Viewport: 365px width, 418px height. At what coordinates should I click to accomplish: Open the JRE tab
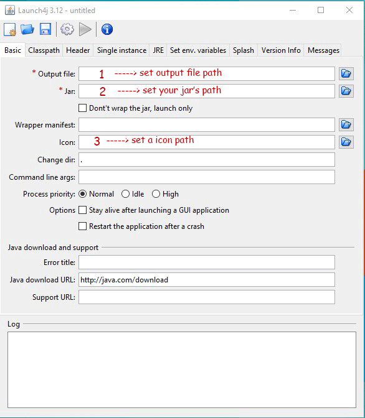(x=158, y=50)
